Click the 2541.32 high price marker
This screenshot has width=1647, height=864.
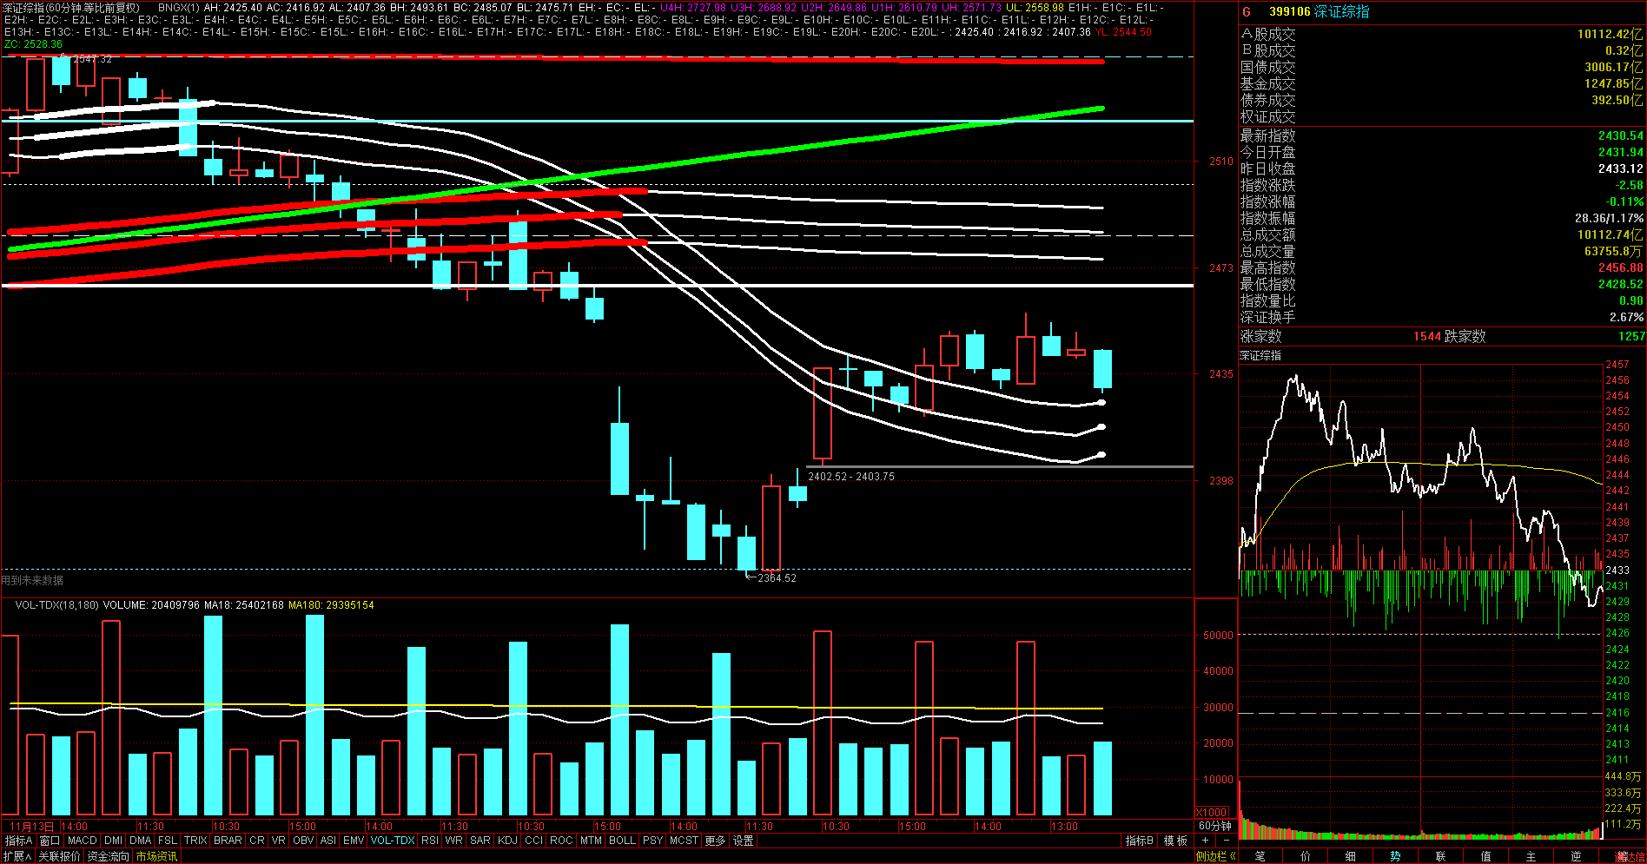tap(92, 59)
